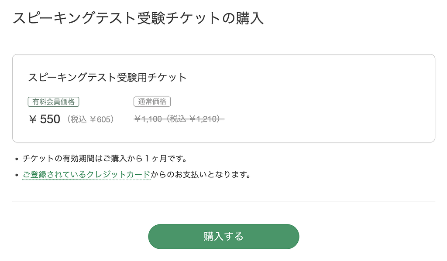
Task: Click the second bullet marker dot
Action: click(17, 175)
